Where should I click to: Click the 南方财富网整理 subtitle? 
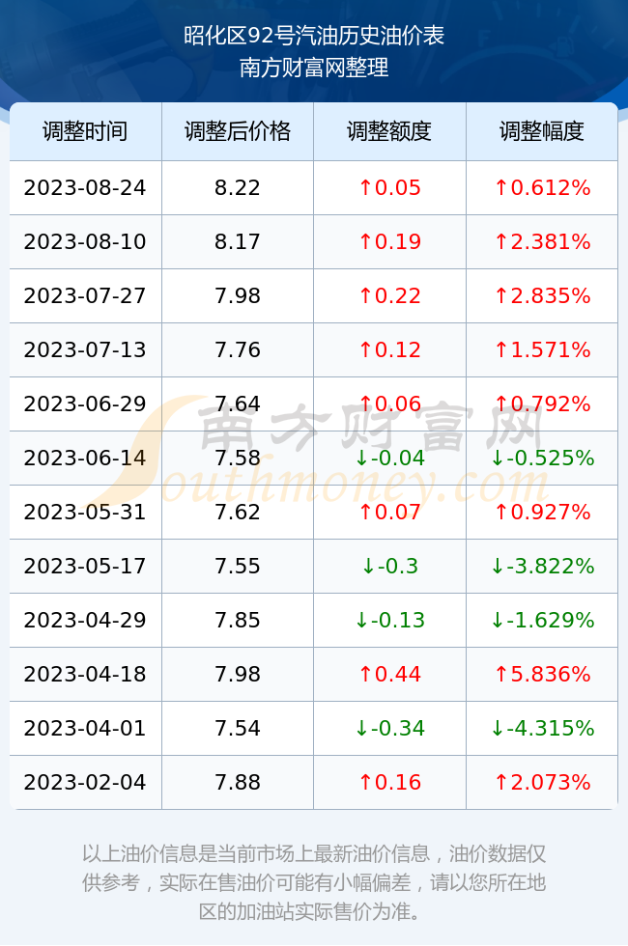314,67
